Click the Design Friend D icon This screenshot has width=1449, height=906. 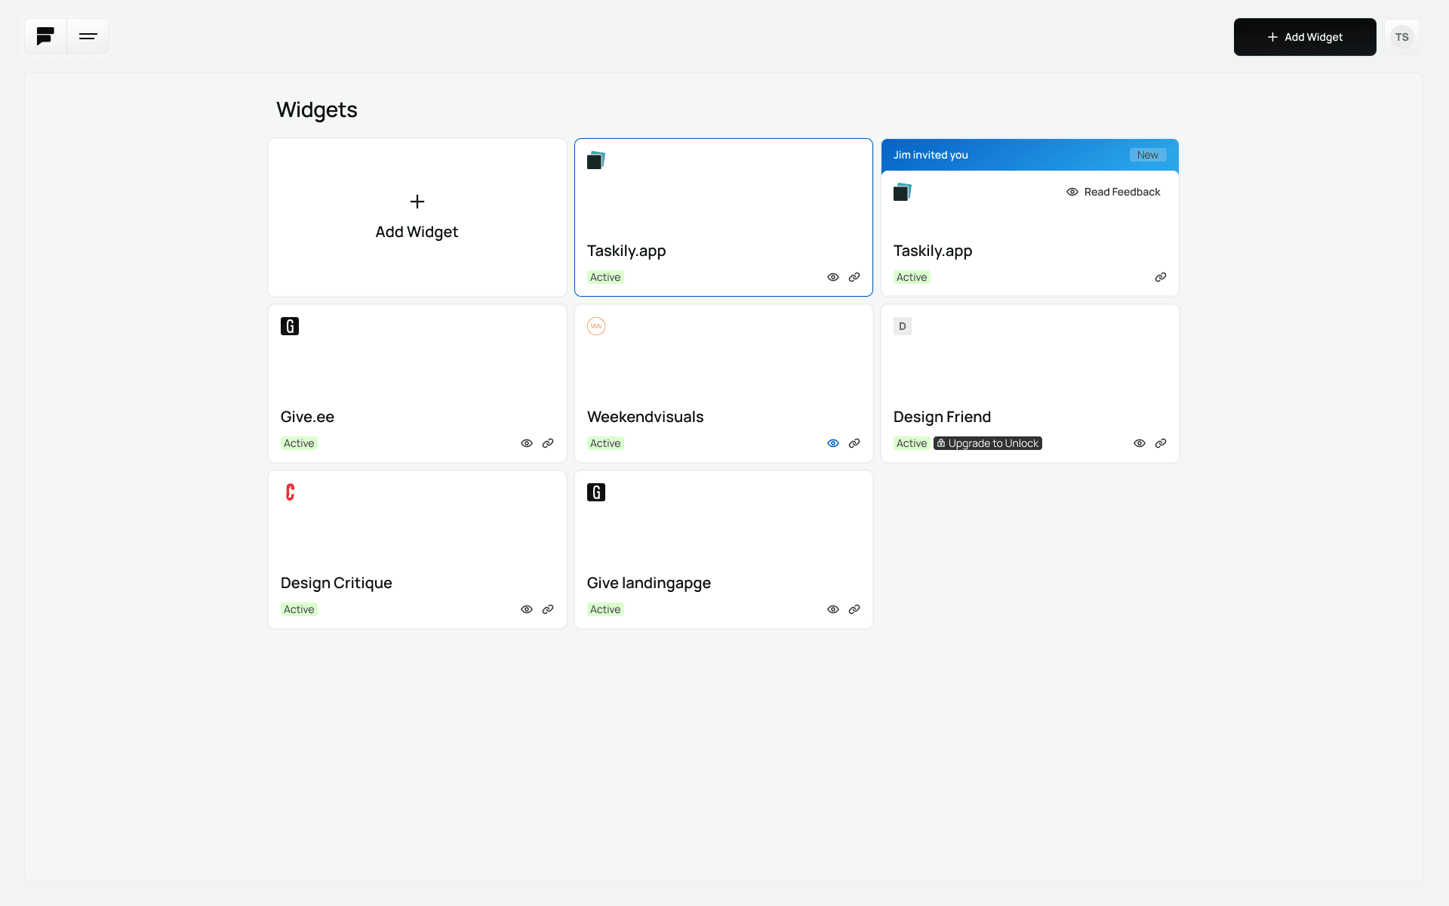pos(903,326)
